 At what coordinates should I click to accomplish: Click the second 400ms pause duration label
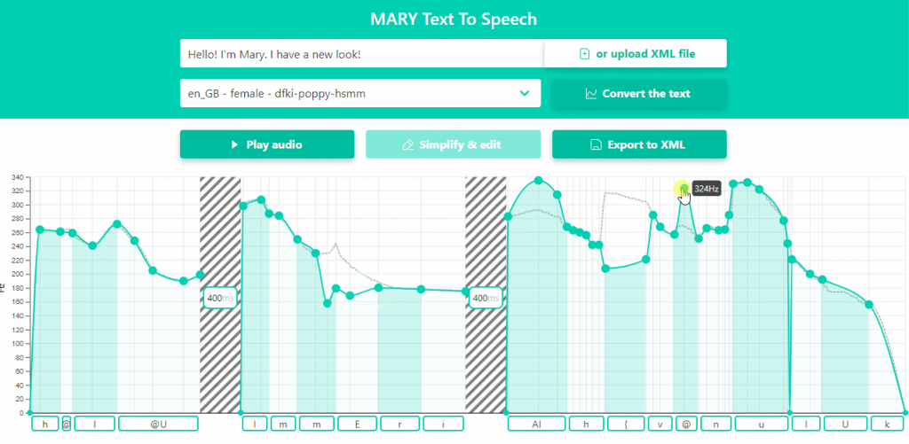pos(486,299)
